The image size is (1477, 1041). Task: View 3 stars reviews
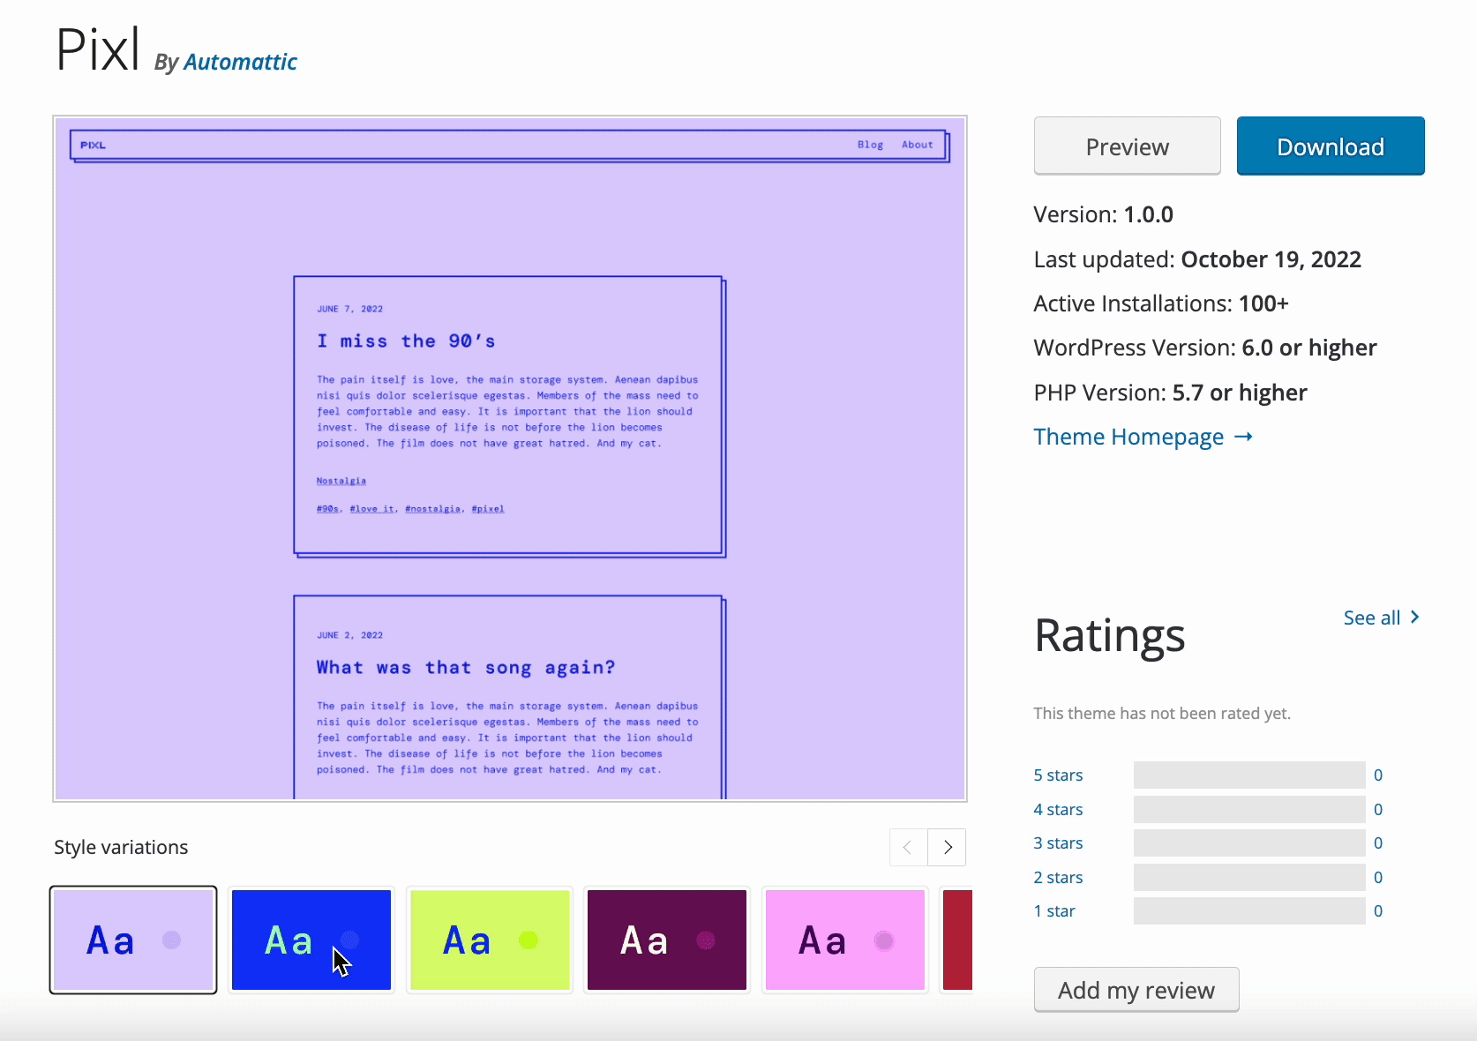pos(1058,843)
